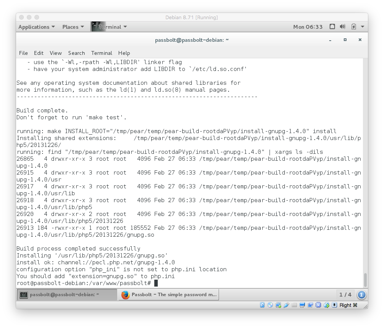Click 'Installing shared extensions:' output text
This screenshot has height=328, width=384.
(x=66, y=138)
